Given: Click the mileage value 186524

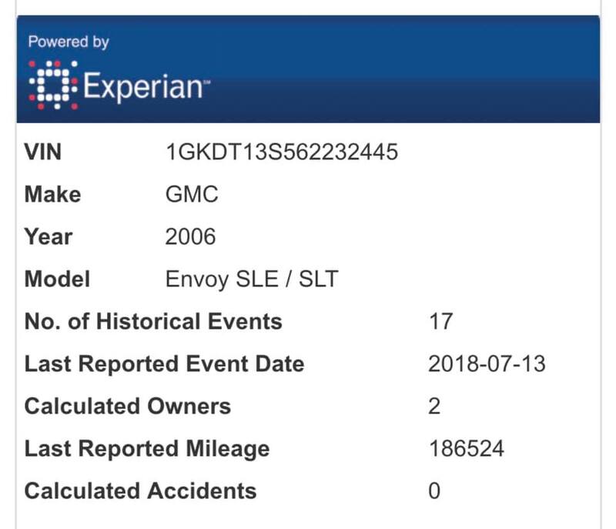Looking at the screenshot, I should coord(467,448).
